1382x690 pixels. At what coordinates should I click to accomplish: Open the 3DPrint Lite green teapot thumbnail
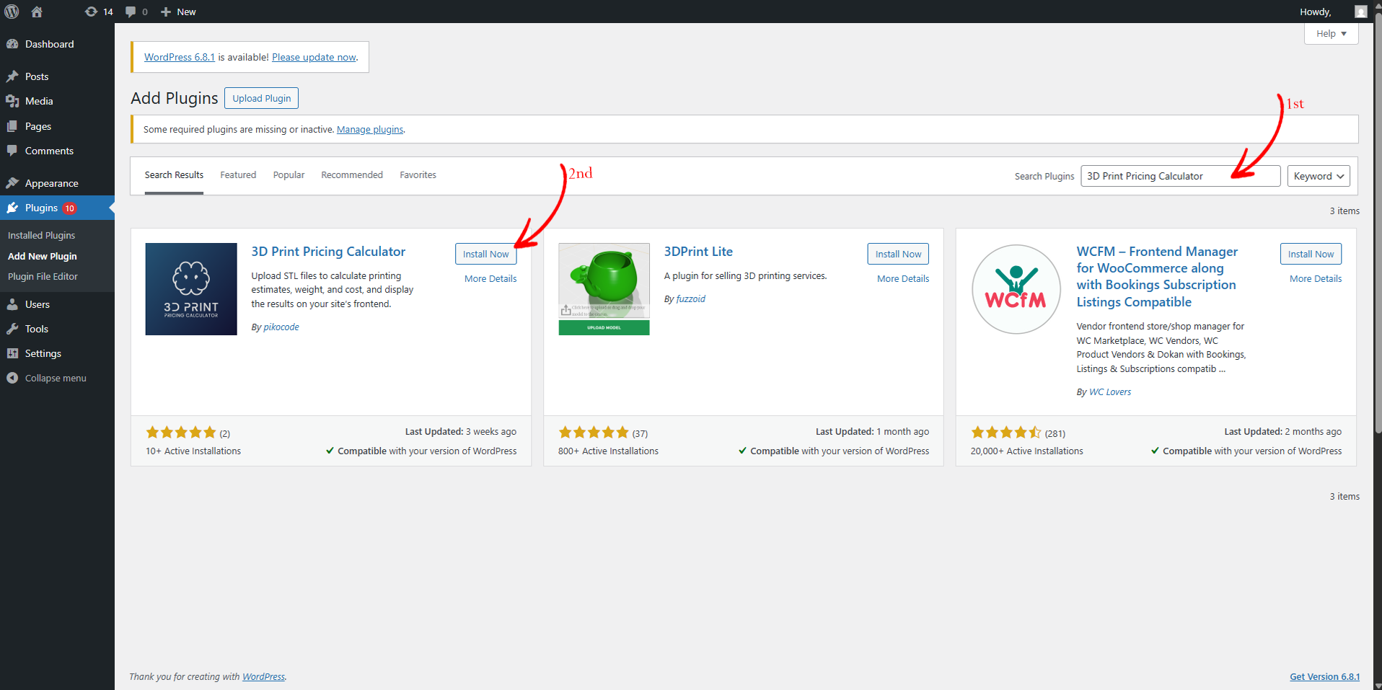point(604,289)
